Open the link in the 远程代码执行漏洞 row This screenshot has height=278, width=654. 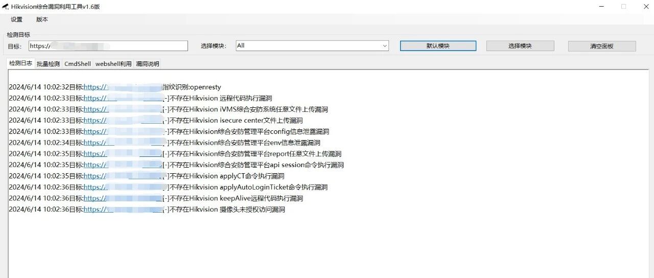(x=123, y=98)
